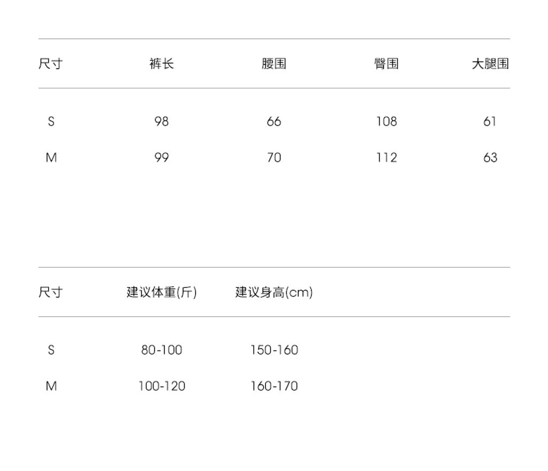The image size is (548, 471).
Task: Click the 腰围 column header
Action: click(274, 64)
